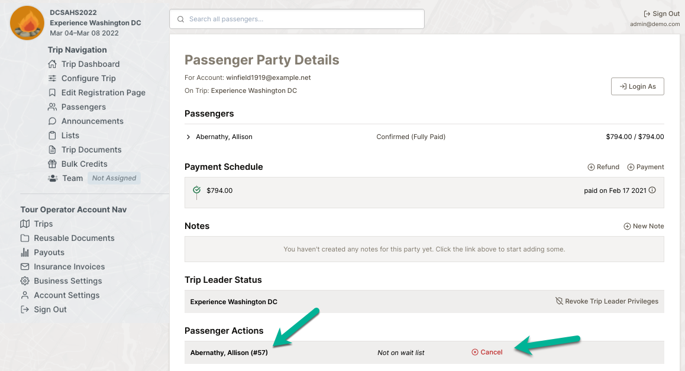Create a New Note for this party
This screenshot has width=685, height=371.
[644, 226]
